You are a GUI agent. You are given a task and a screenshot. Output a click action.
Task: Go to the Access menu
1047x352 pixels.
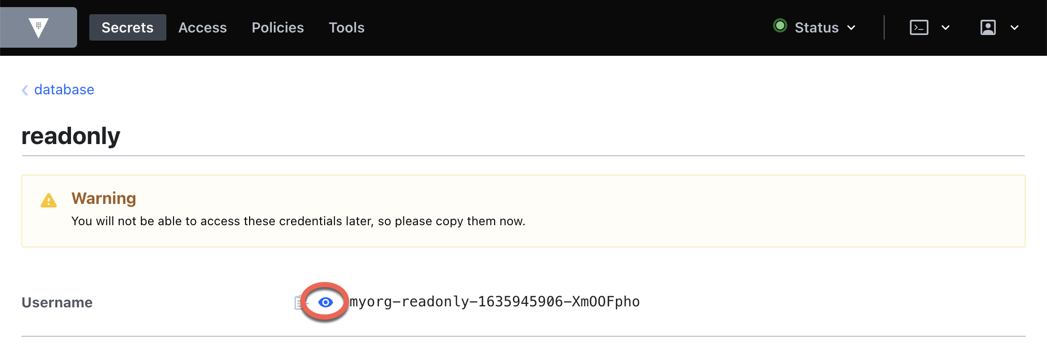pos(202,27)
